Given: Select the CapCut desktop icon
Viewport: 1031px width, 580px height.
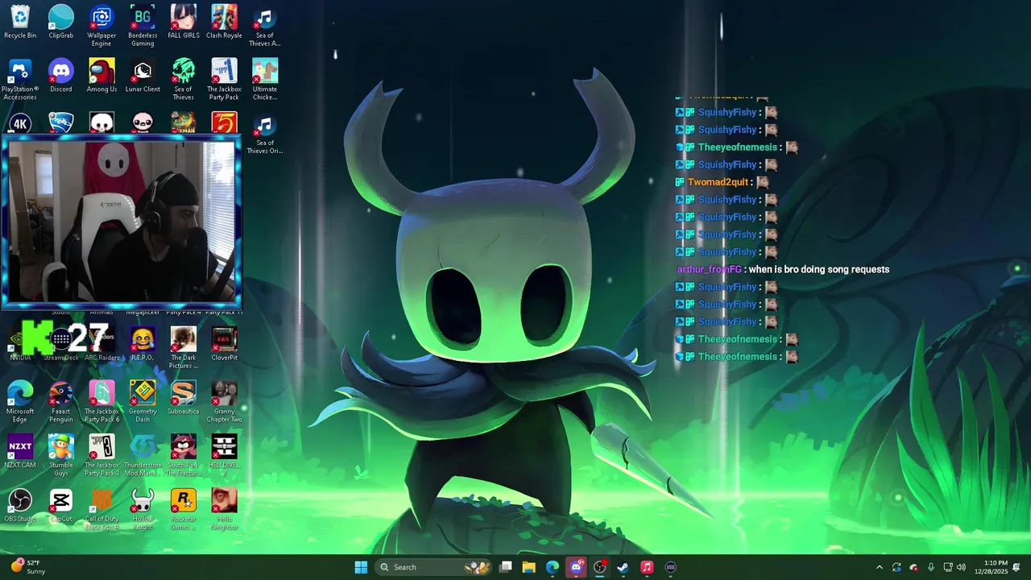Looking at the screenshot, I should click(61, 506).
